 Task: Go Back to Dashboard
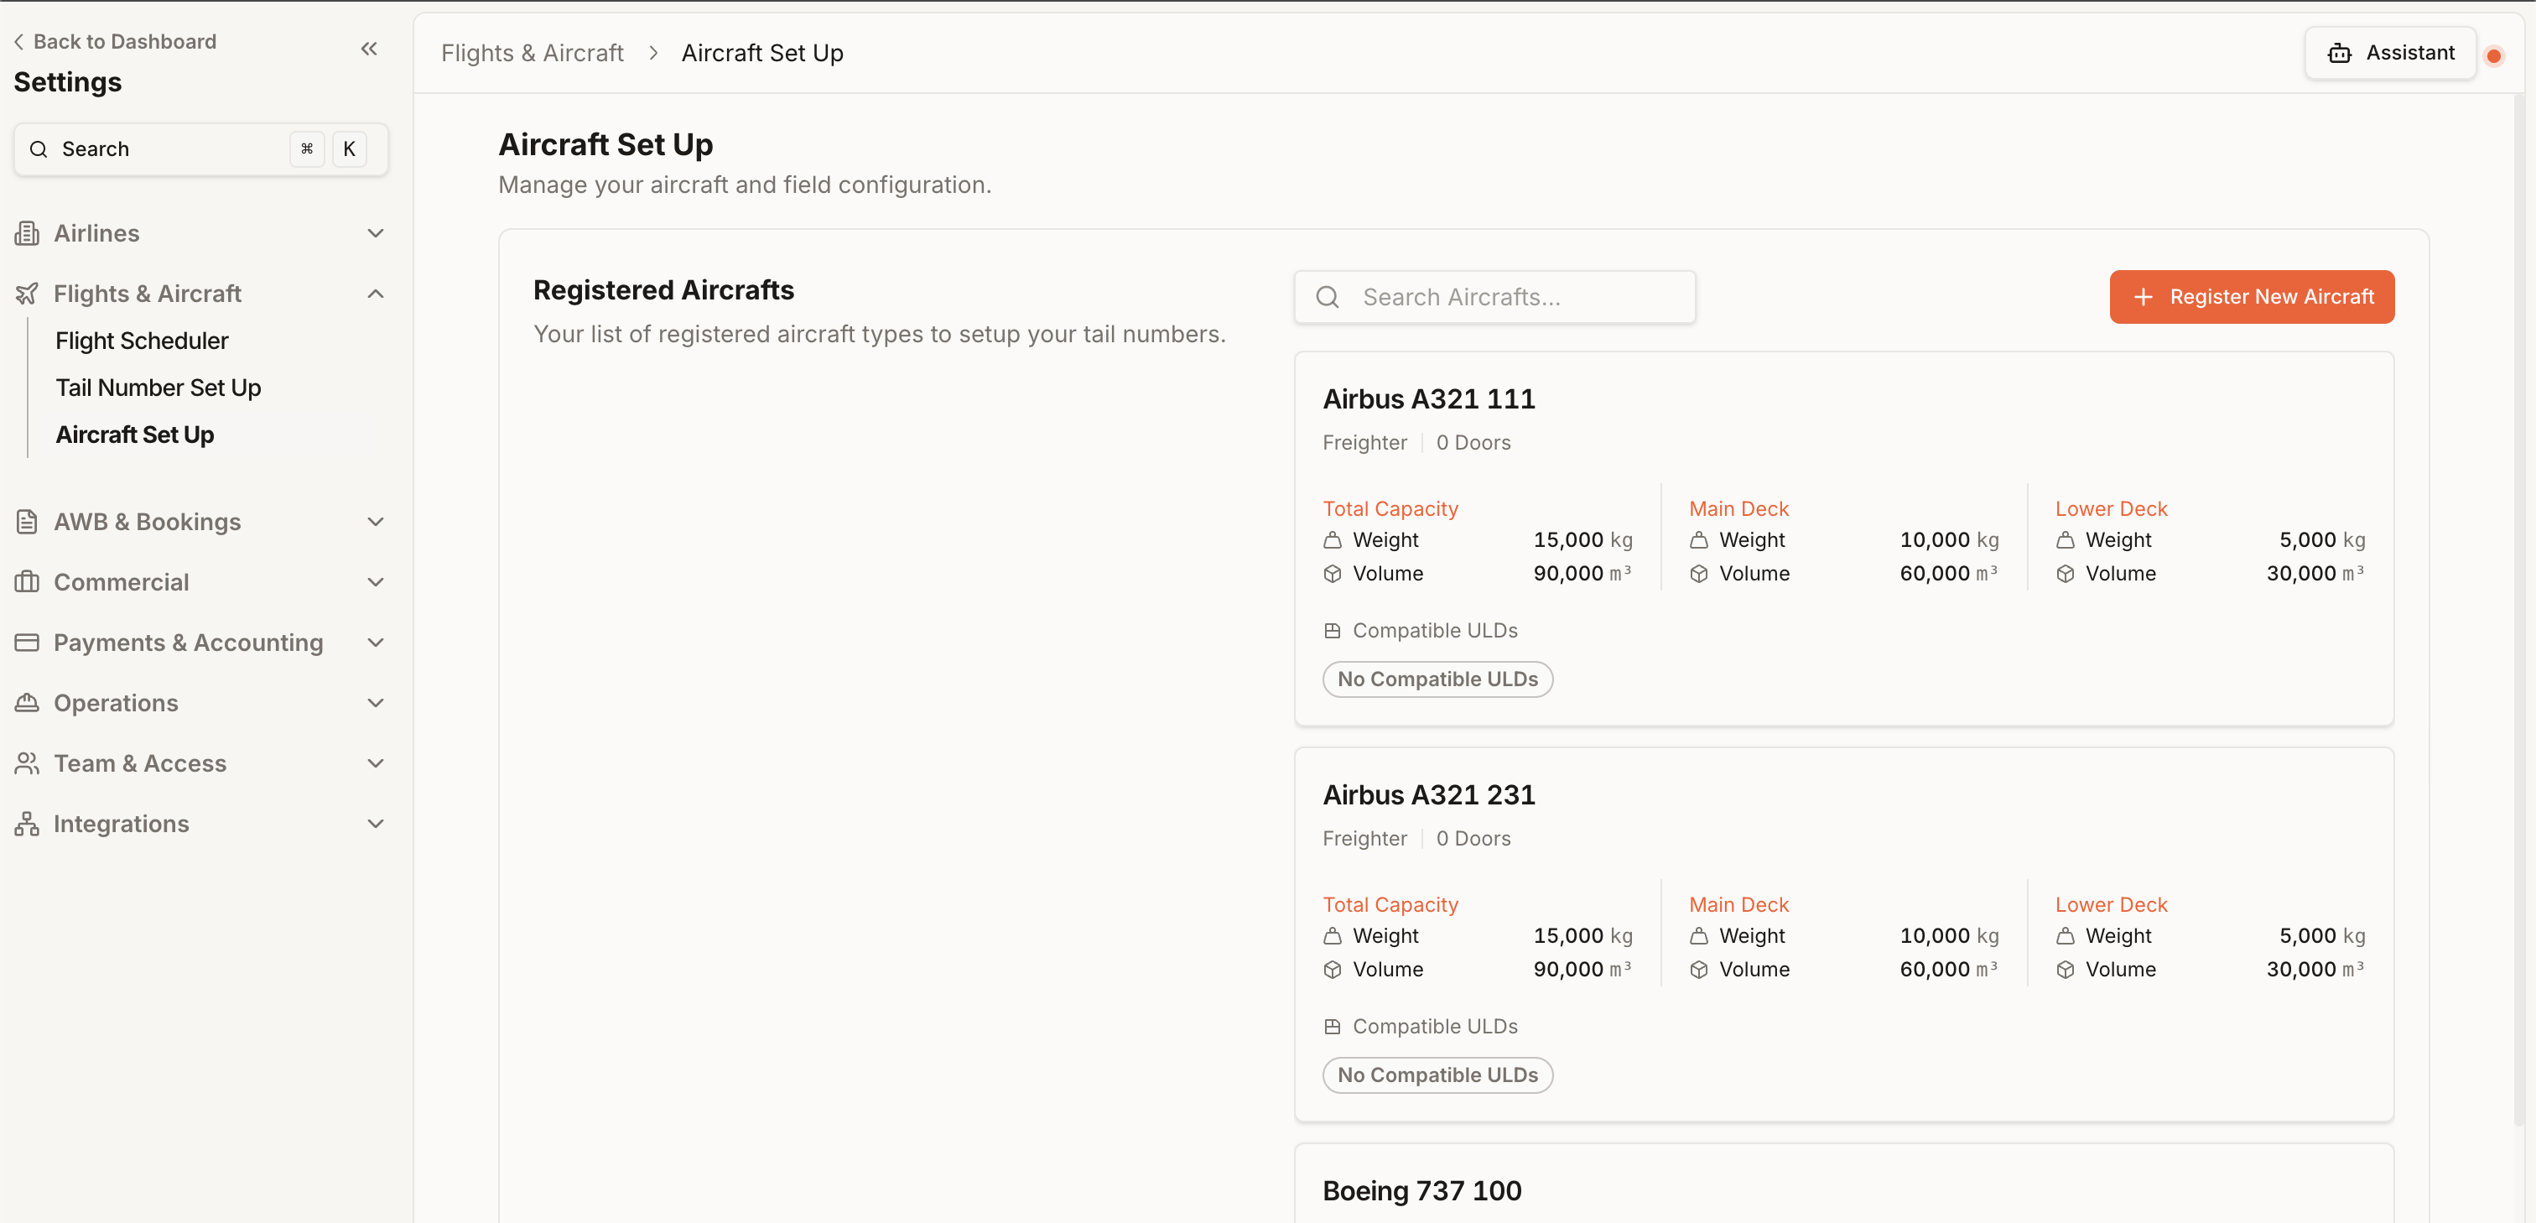tap(115, 41)
